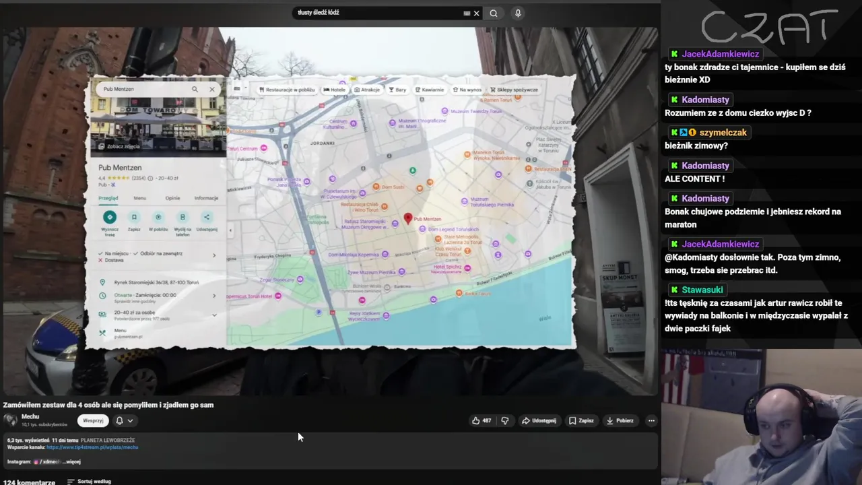Select 'Restauracje w pobliżu' map filter chip

point(287,90)
